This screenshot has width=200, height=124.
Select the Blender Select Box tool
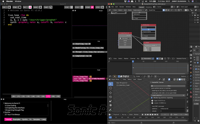(x=111, y=84)
